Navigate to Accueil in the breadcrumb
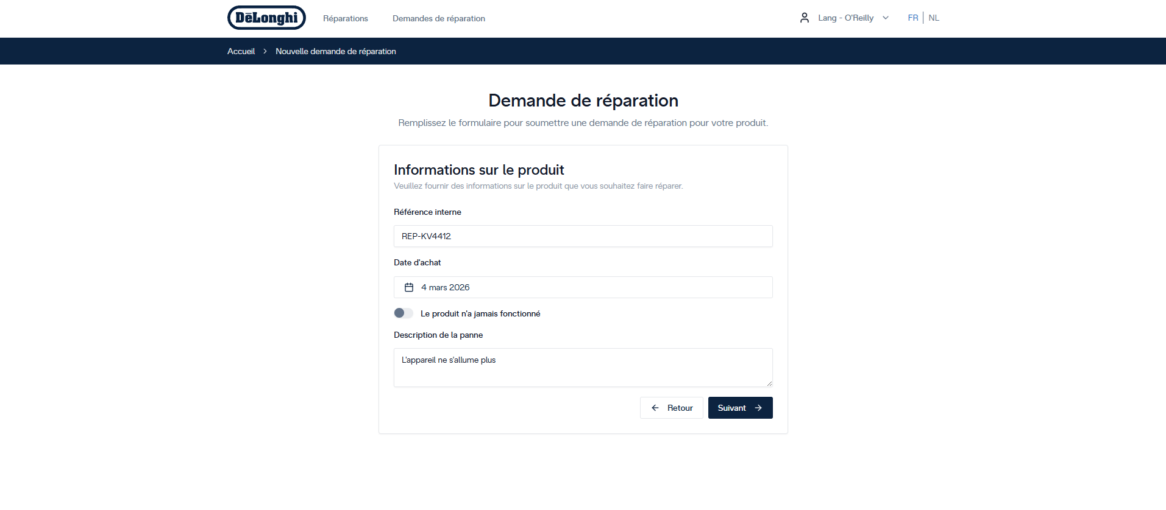 click(x=241, y=51)
